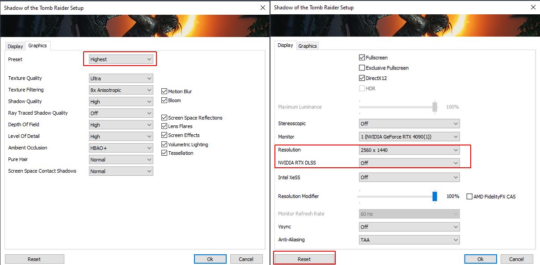Toggle the Fullscreen checkbox
Screen dimensions: 540x265
362,58
